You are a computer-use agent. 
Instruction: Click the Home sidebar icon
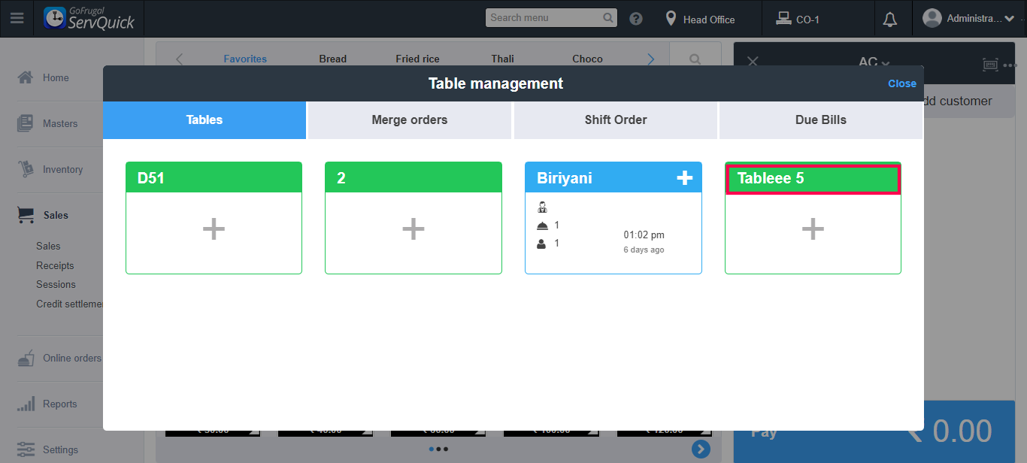tap(26, 77)
